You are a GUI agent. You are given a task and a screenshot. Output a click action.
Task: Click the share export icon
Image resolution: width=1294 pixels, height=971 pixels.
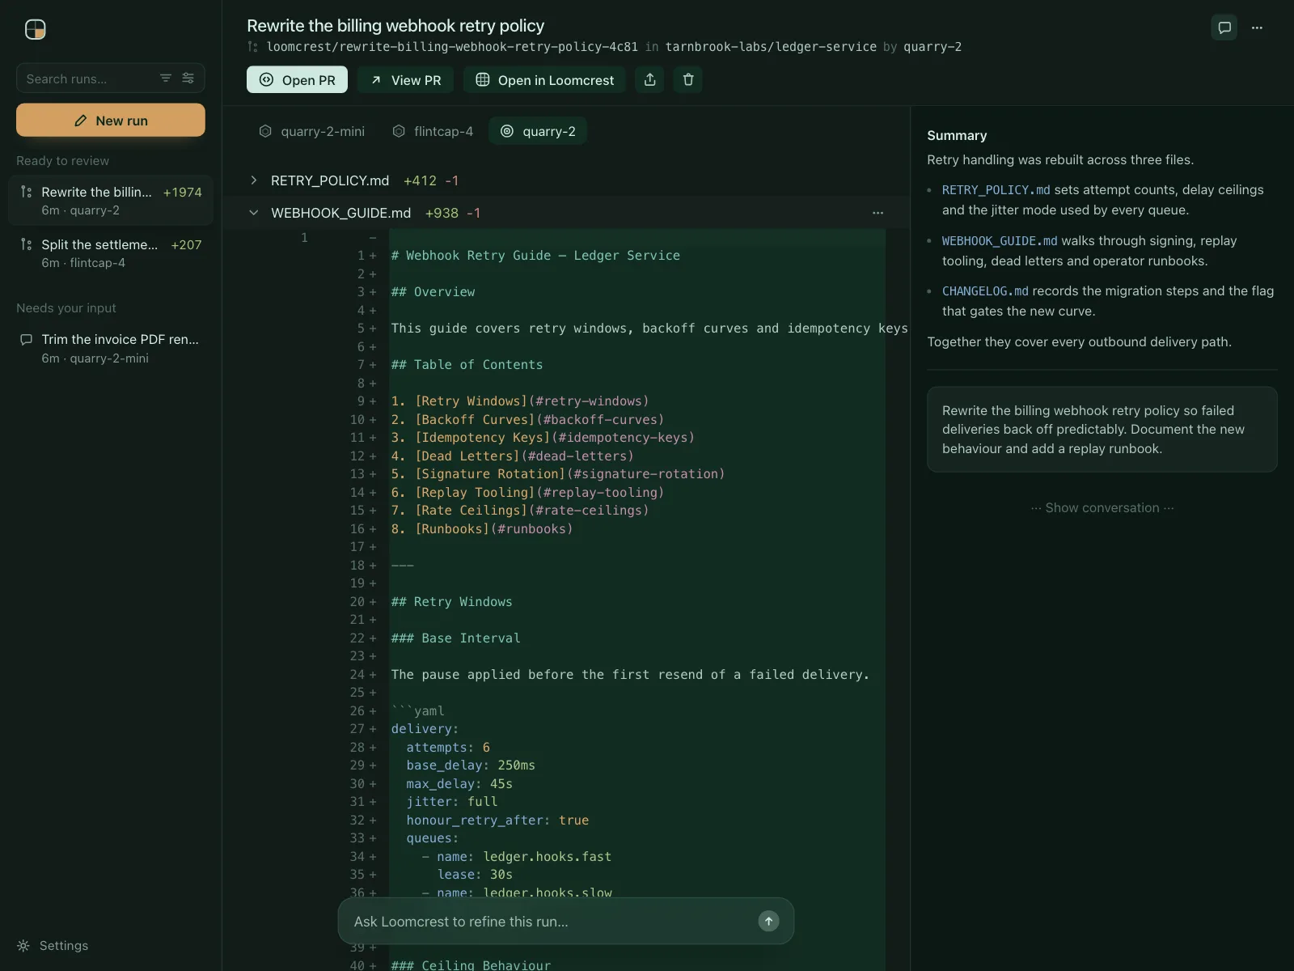tap(649, 79)
